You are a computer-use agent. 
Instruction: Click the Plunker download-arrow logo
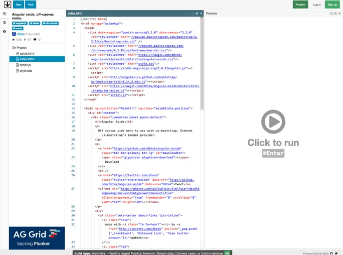click(7, 4)
